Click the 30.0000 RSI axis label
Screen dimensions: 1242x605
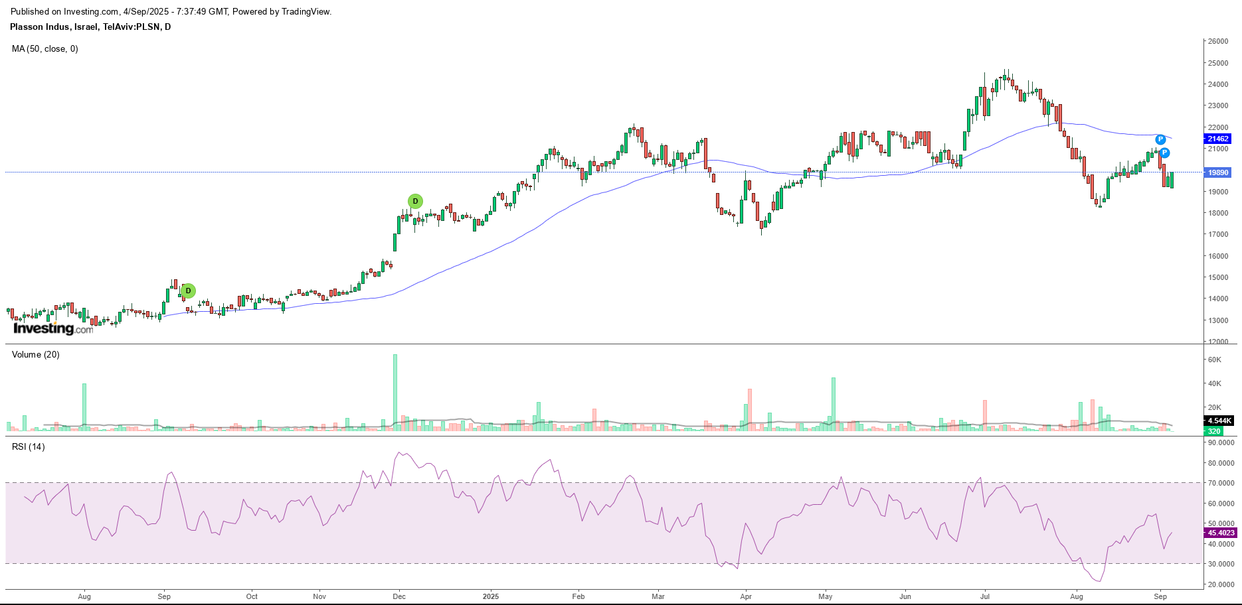click(1221, 564)
